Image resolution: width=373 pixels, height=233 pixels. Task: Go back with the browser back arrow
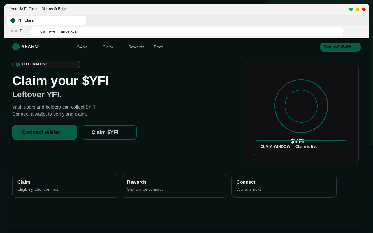(x=12, y=31)
